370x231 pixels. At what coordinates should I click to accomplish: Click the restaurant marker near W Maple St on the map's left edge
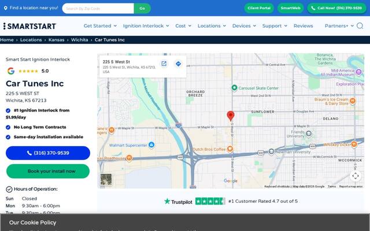tap(112, 130)
